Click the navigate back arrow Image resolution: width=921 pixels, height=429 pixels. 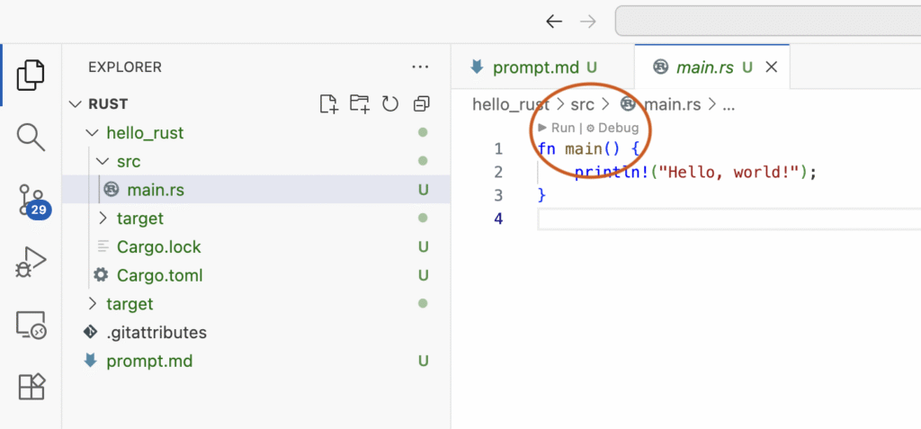(x=554, y=21)
